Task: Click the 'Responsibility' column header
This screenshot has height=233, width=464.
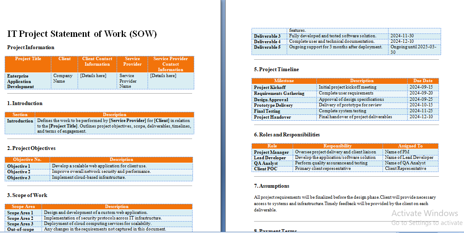Action: click(337, 146)
